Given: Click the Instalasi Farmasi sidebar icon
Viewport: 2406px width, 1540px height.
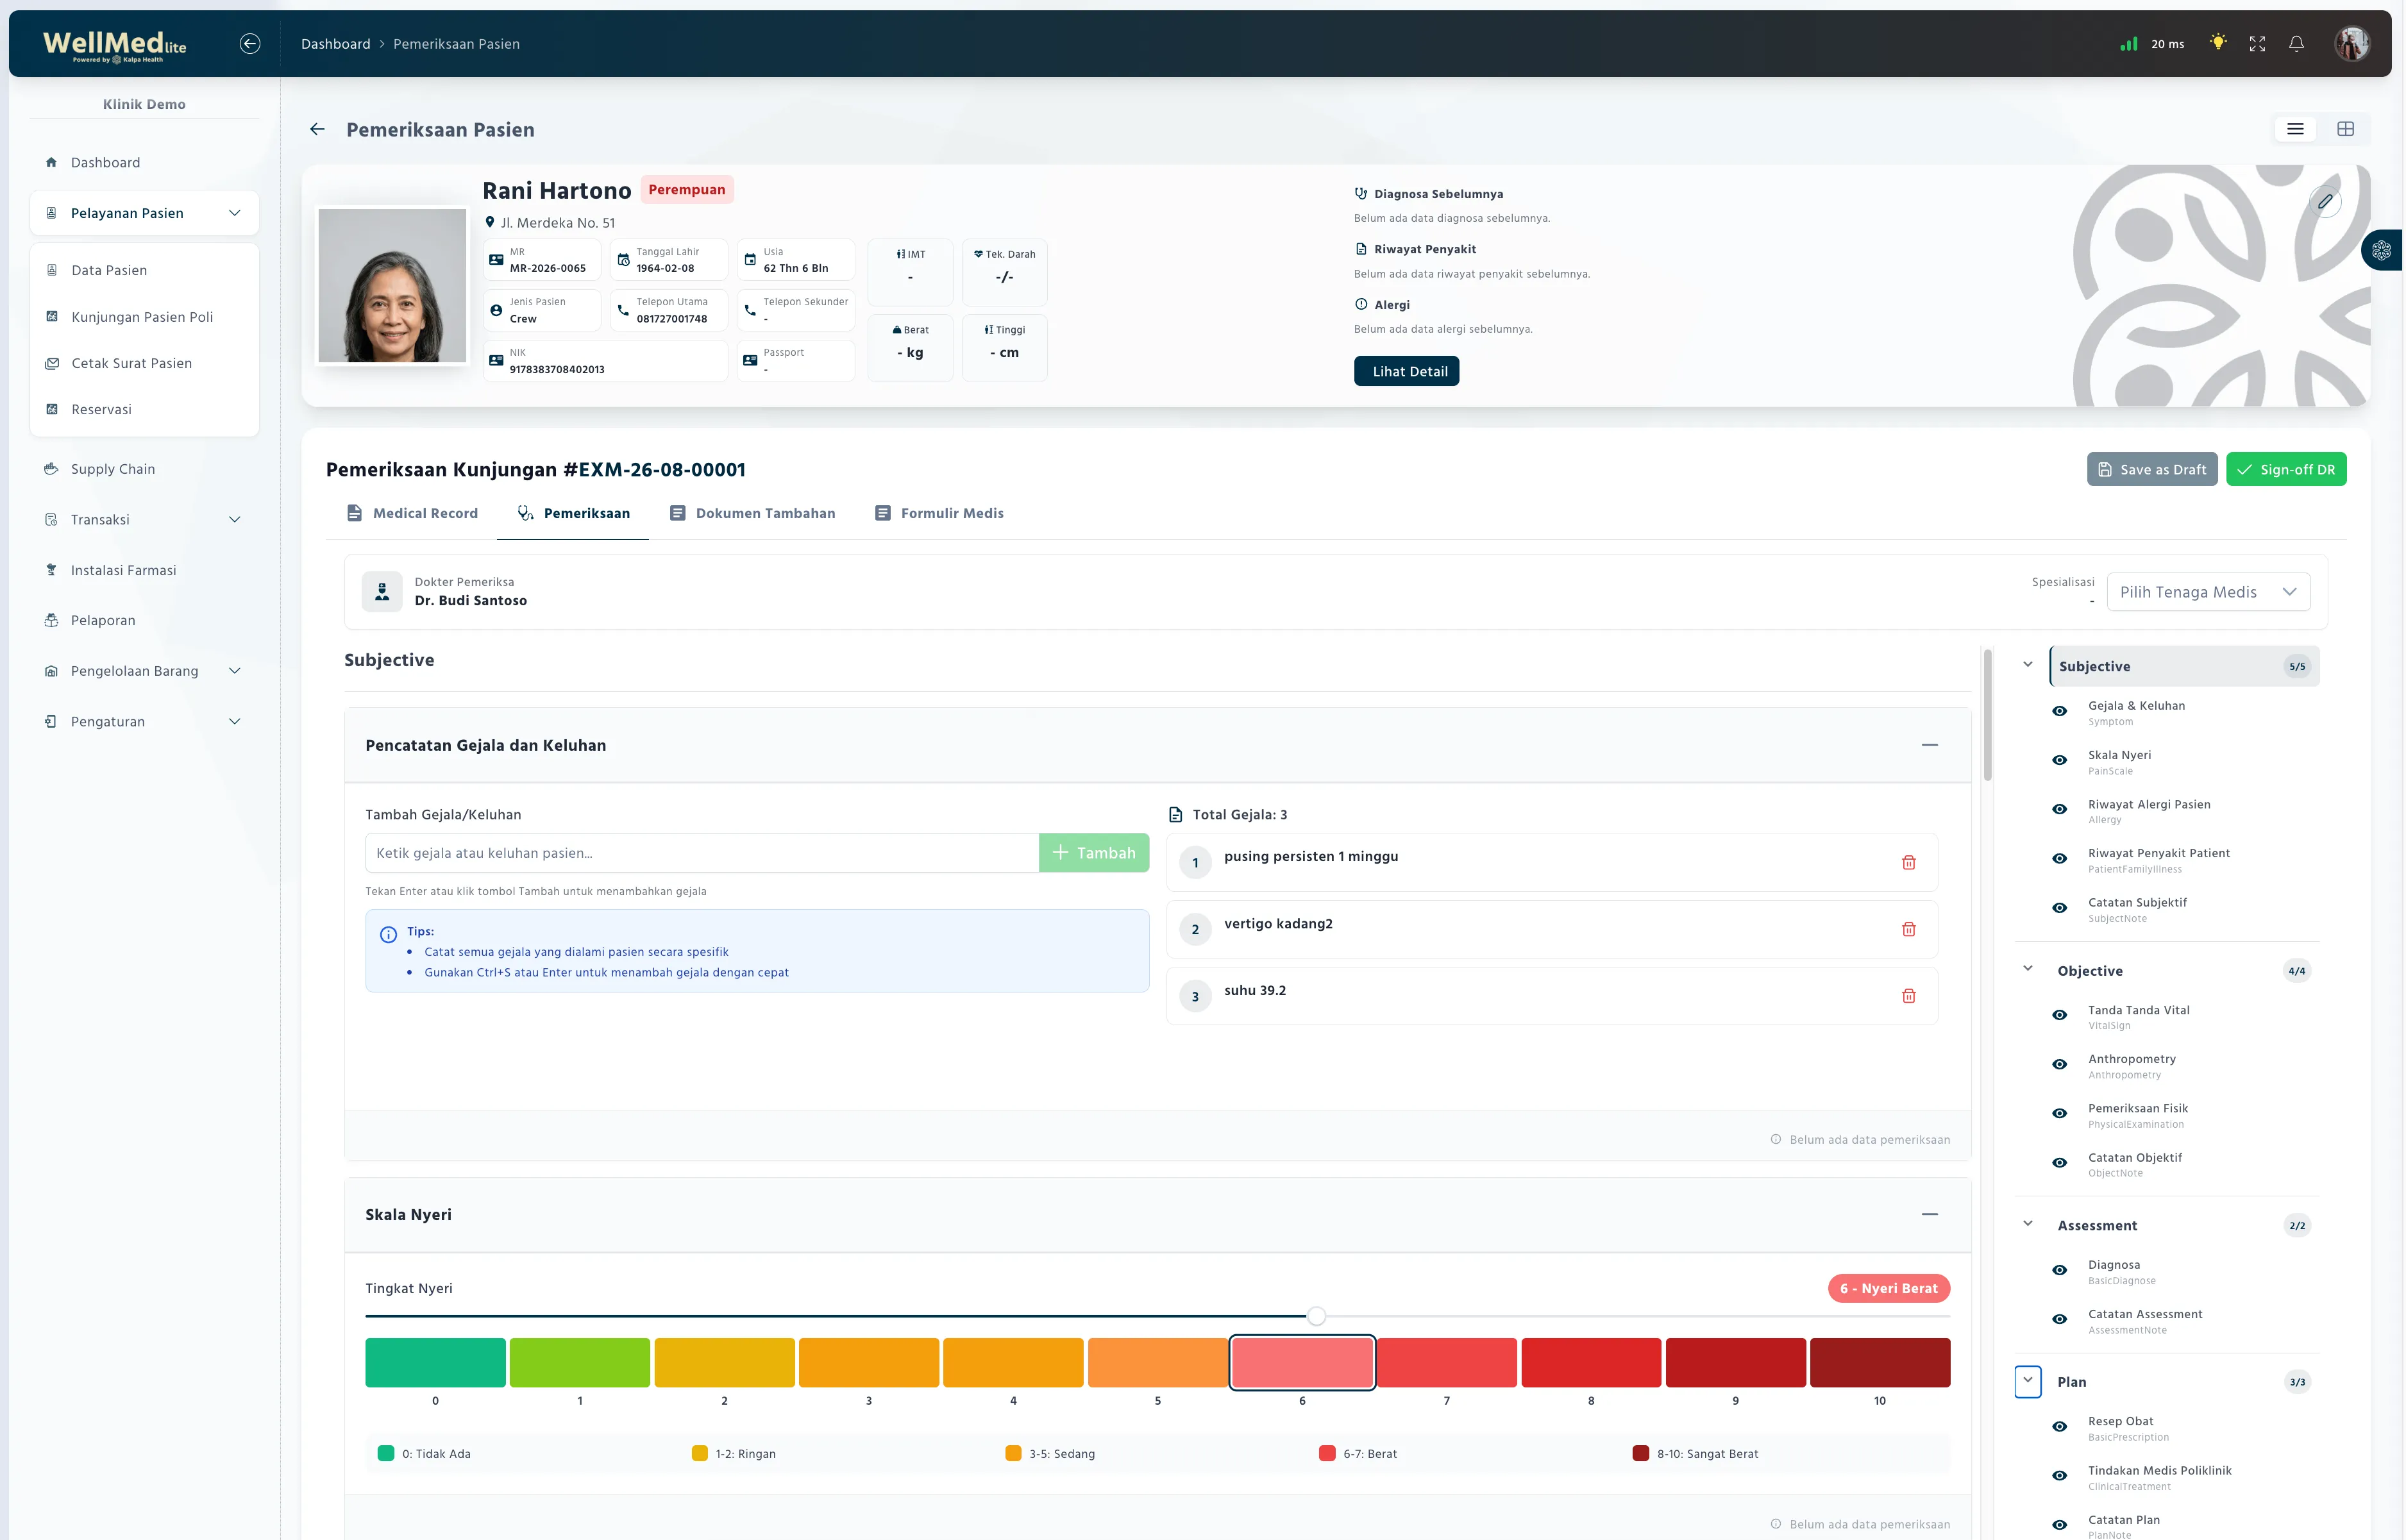Looking at the screenshot, I should (51, 570).
